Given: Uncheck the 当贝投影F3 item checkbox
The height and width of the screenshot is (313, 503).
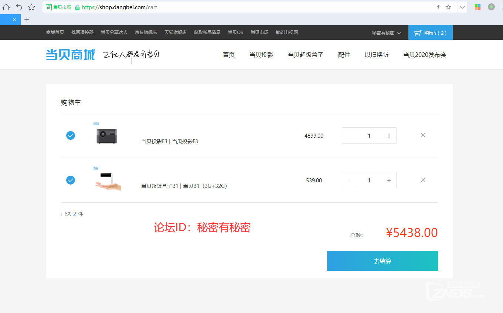Looking at the screenshot, I should 71,135.
